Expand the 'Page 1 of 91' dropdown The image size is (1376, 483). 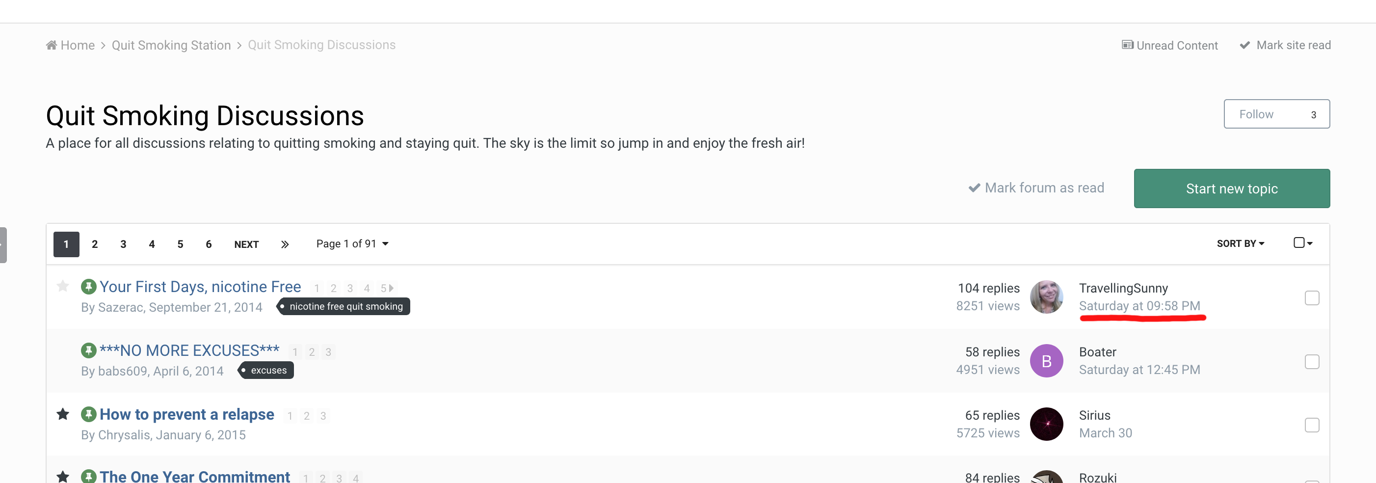point(352,243)
